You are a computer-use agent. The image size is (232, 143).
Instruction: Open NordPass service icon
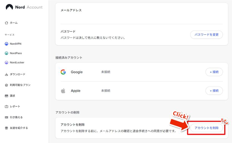click(x=6, y=53)
